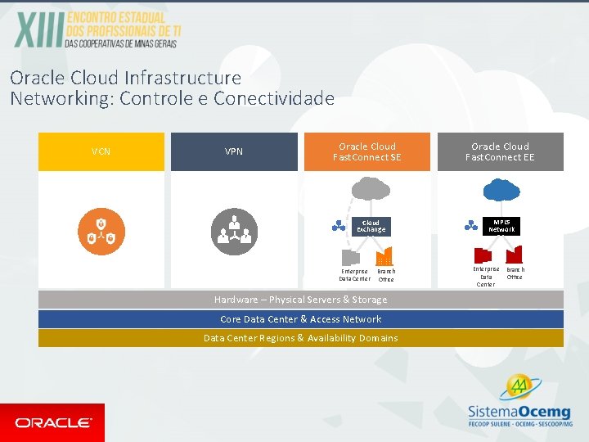589x442 pixels.
Task: Click 'Branch Office' label under red building
Action: [515, 273]
